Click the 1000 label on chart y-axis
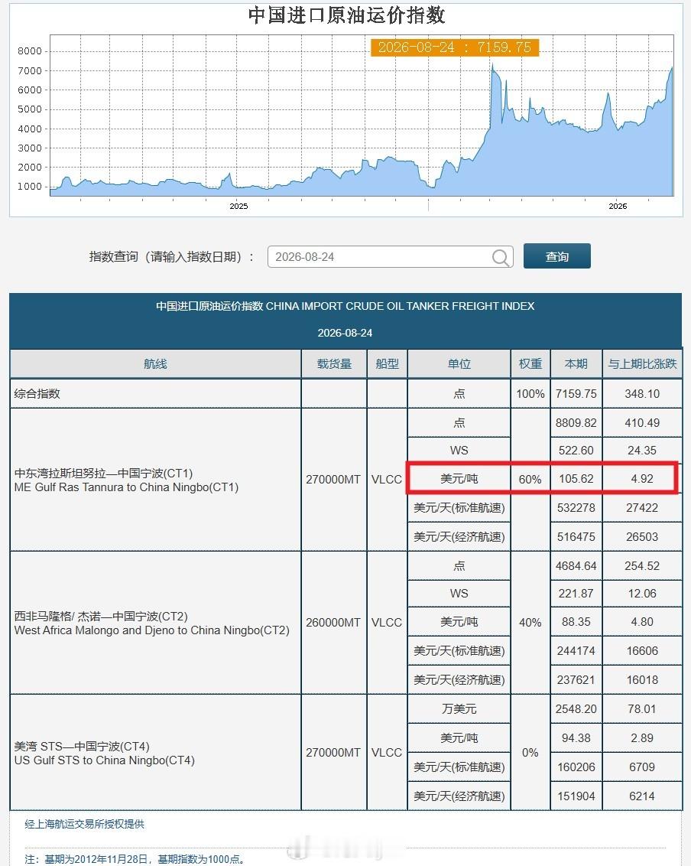 [x=30, y=187]
